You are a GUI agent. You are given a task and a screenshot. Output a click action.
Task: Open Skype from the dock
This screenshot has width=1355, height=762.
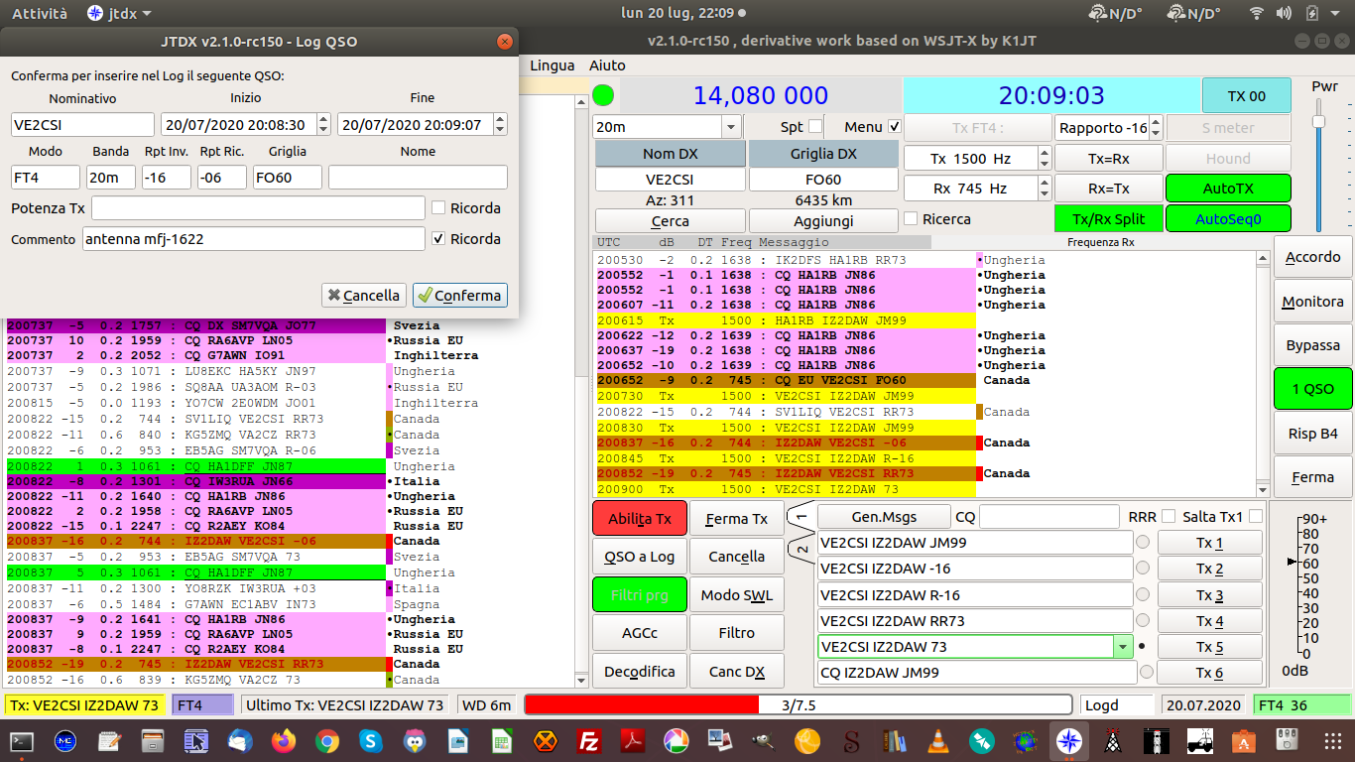coord(371,740)
